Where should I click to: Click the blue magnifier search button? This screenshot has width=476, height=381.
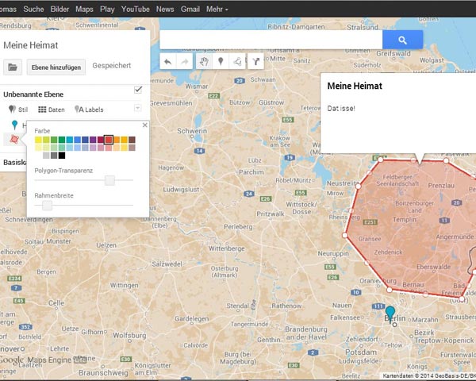(x=402, y=40)
